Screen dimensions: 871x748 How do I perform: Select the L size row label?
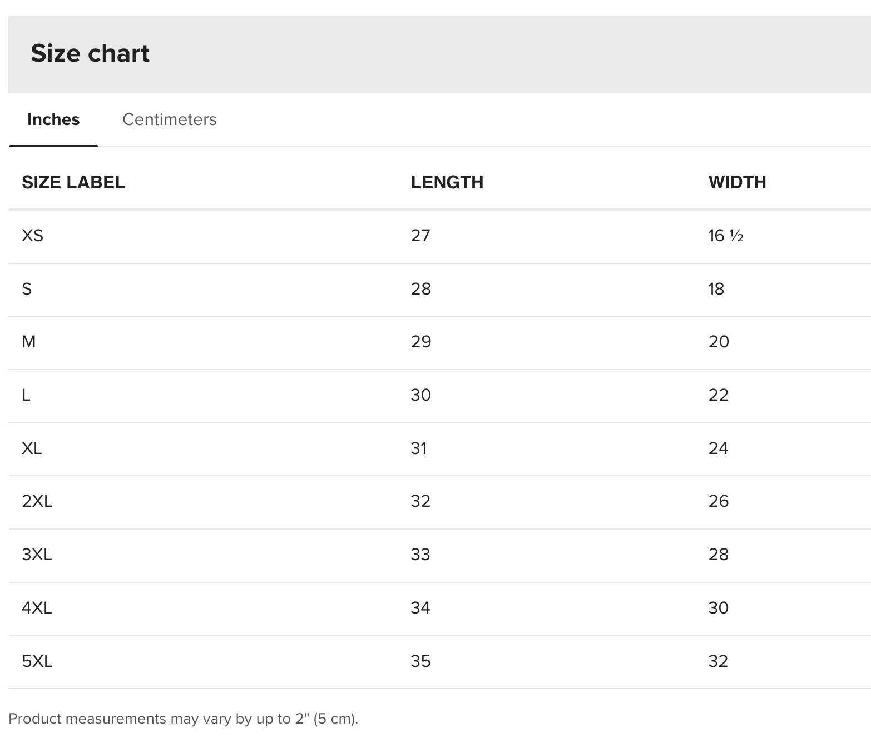point(26,395)
